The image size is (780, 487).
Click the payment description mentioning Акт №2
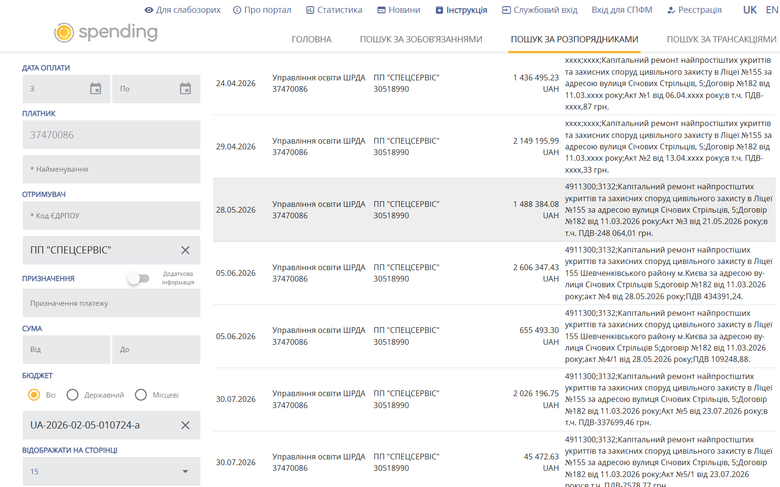[x=668, y=146]
